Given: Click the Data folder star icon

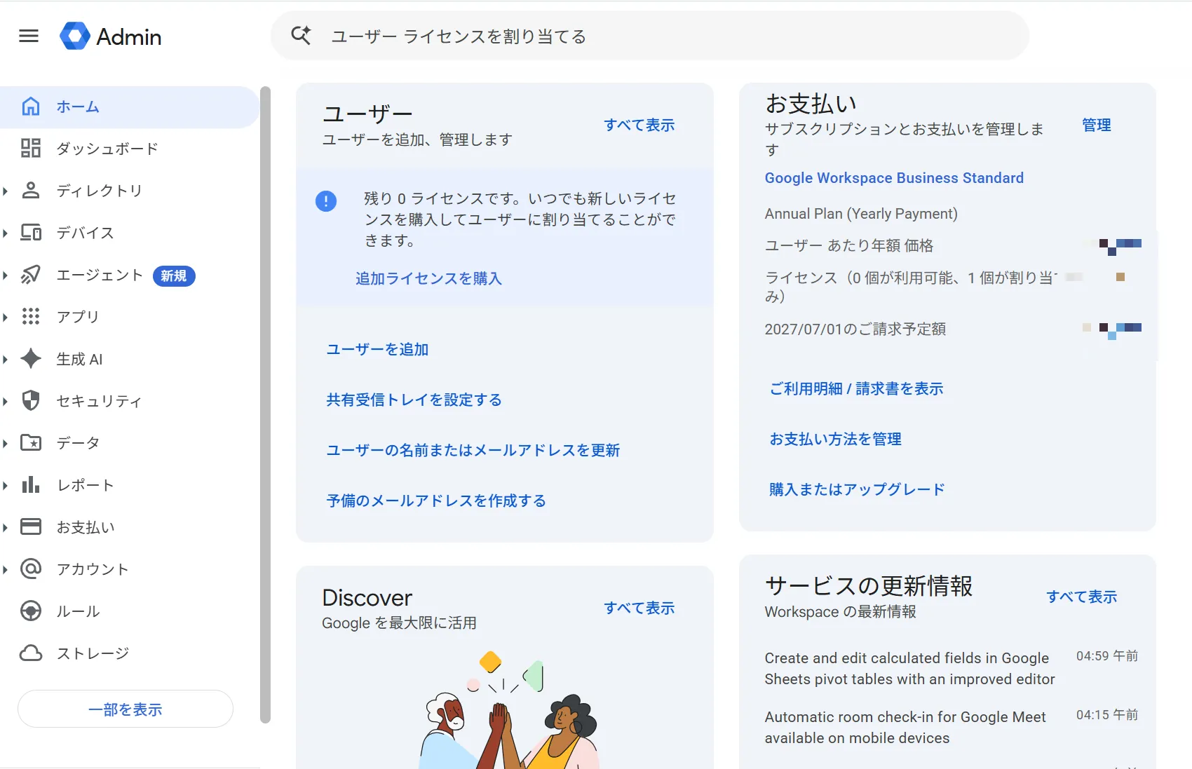Looking at the screenshot, I should point(31,443).
